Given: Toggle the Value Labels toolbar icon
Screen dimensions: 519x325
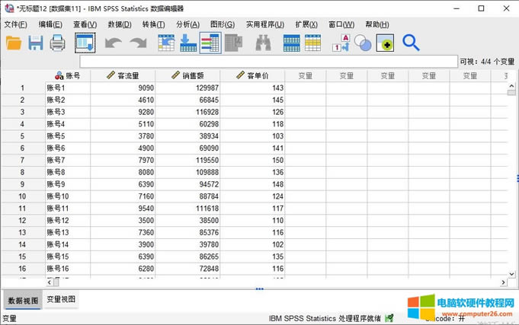Looking at the screenshot, I should coord(341,43).
